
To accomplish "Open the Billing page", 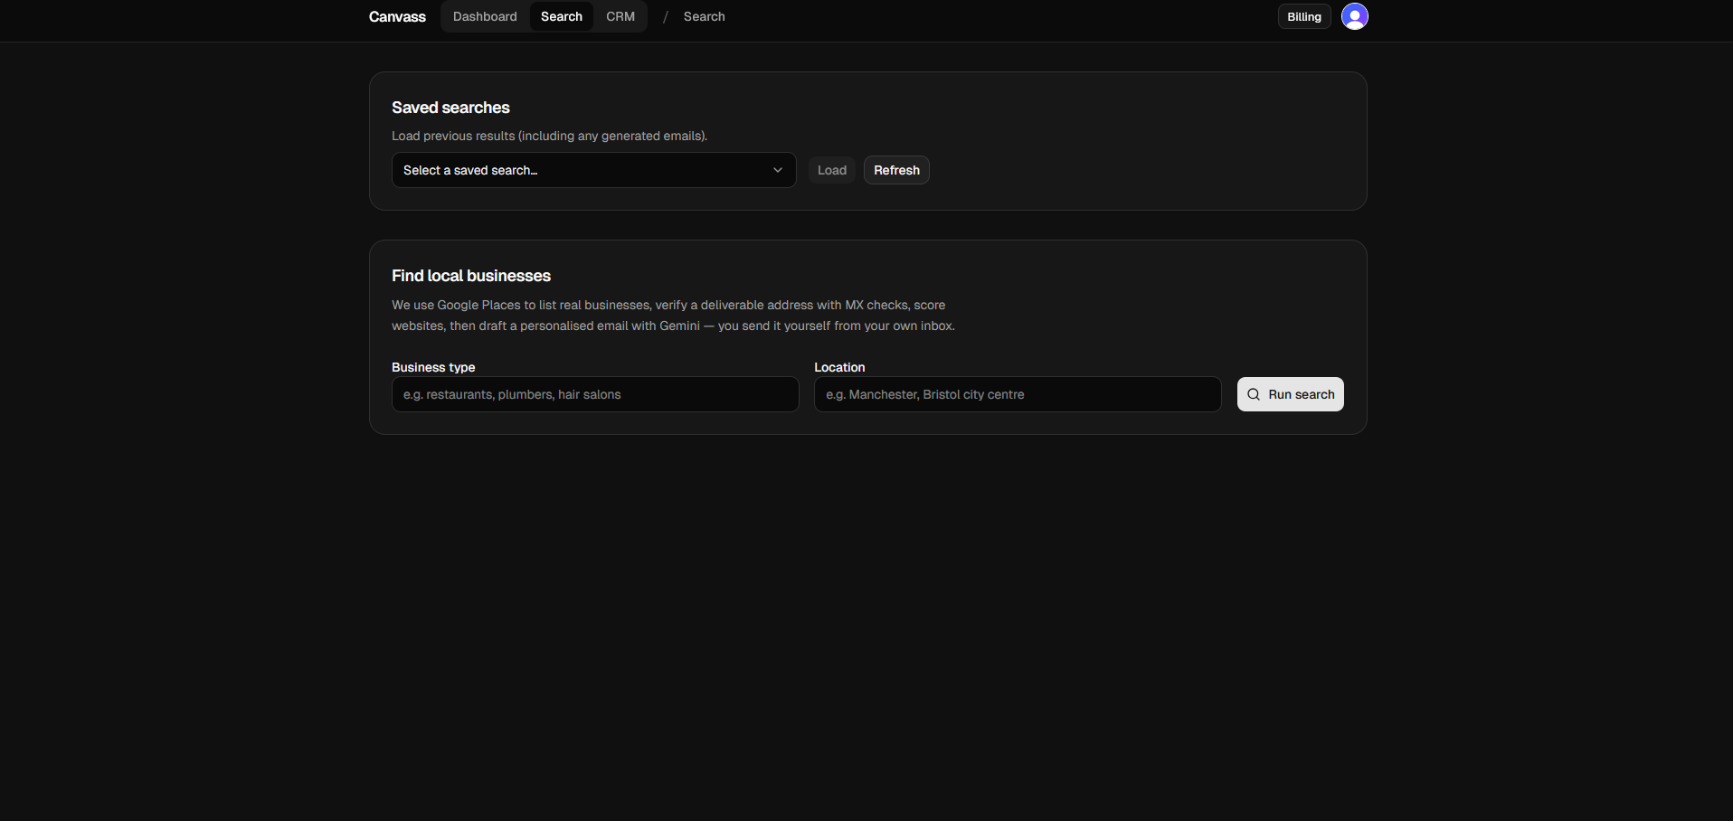I will (x=1304, y=16).
